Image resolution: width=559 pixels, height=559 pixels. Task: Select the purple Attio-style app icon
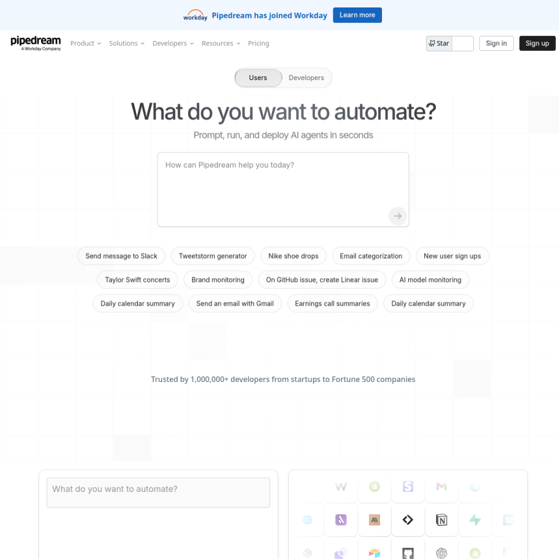click(341, 520)
